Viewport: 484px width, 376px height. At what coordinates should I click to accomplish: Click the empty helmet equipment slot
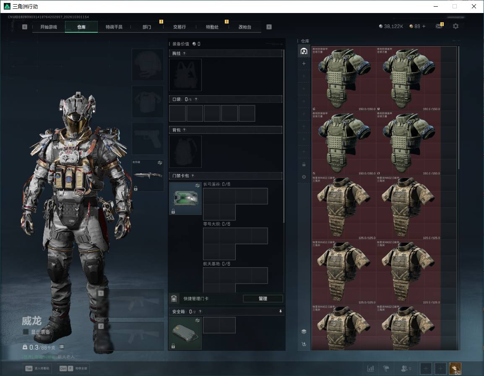148,65
